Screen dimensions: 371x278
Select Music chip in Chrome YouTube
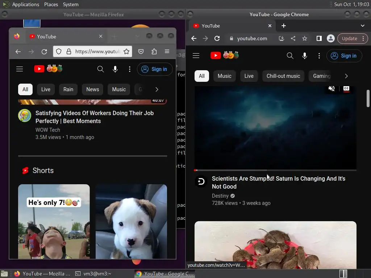(x=225, y=76)
